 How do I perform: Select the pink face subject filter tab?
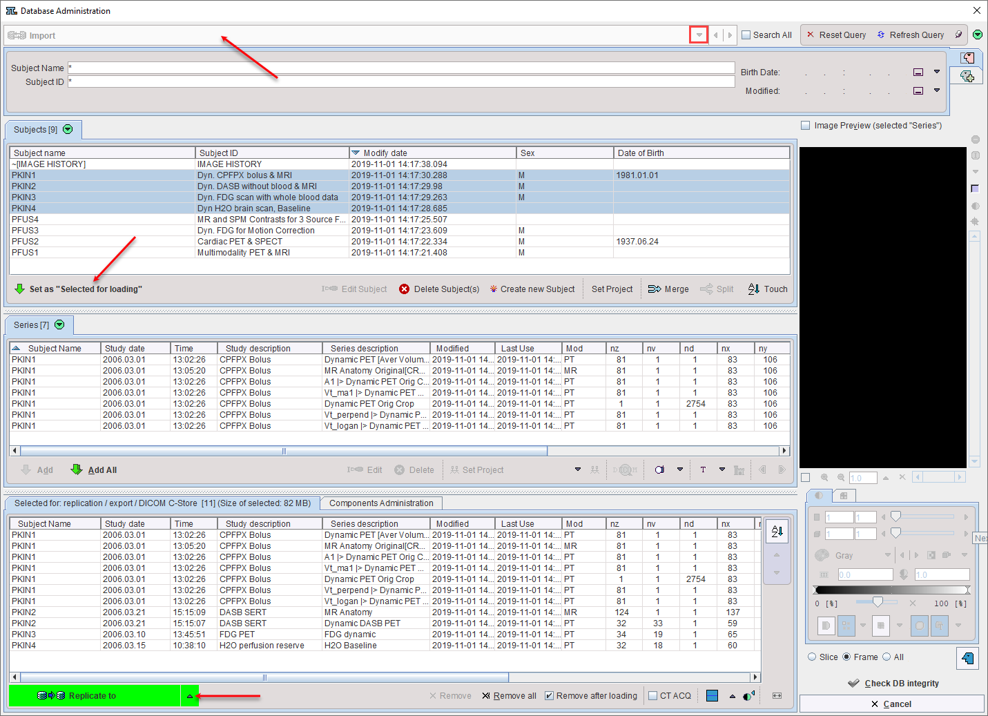967,58
